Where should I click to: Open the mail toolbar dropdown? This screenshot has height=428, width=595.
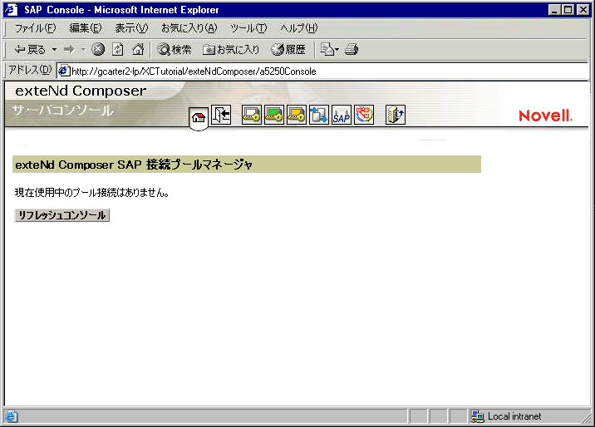329,49
